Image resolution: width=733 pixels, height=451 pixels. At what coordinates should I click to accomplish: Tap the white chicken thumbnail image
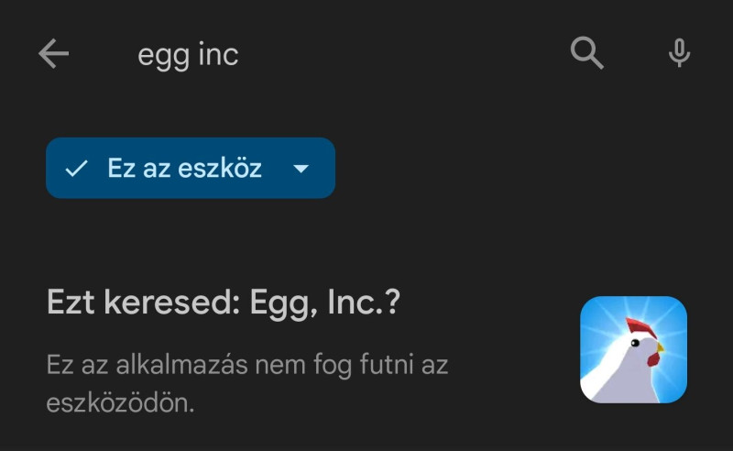[x=633, y=349]
